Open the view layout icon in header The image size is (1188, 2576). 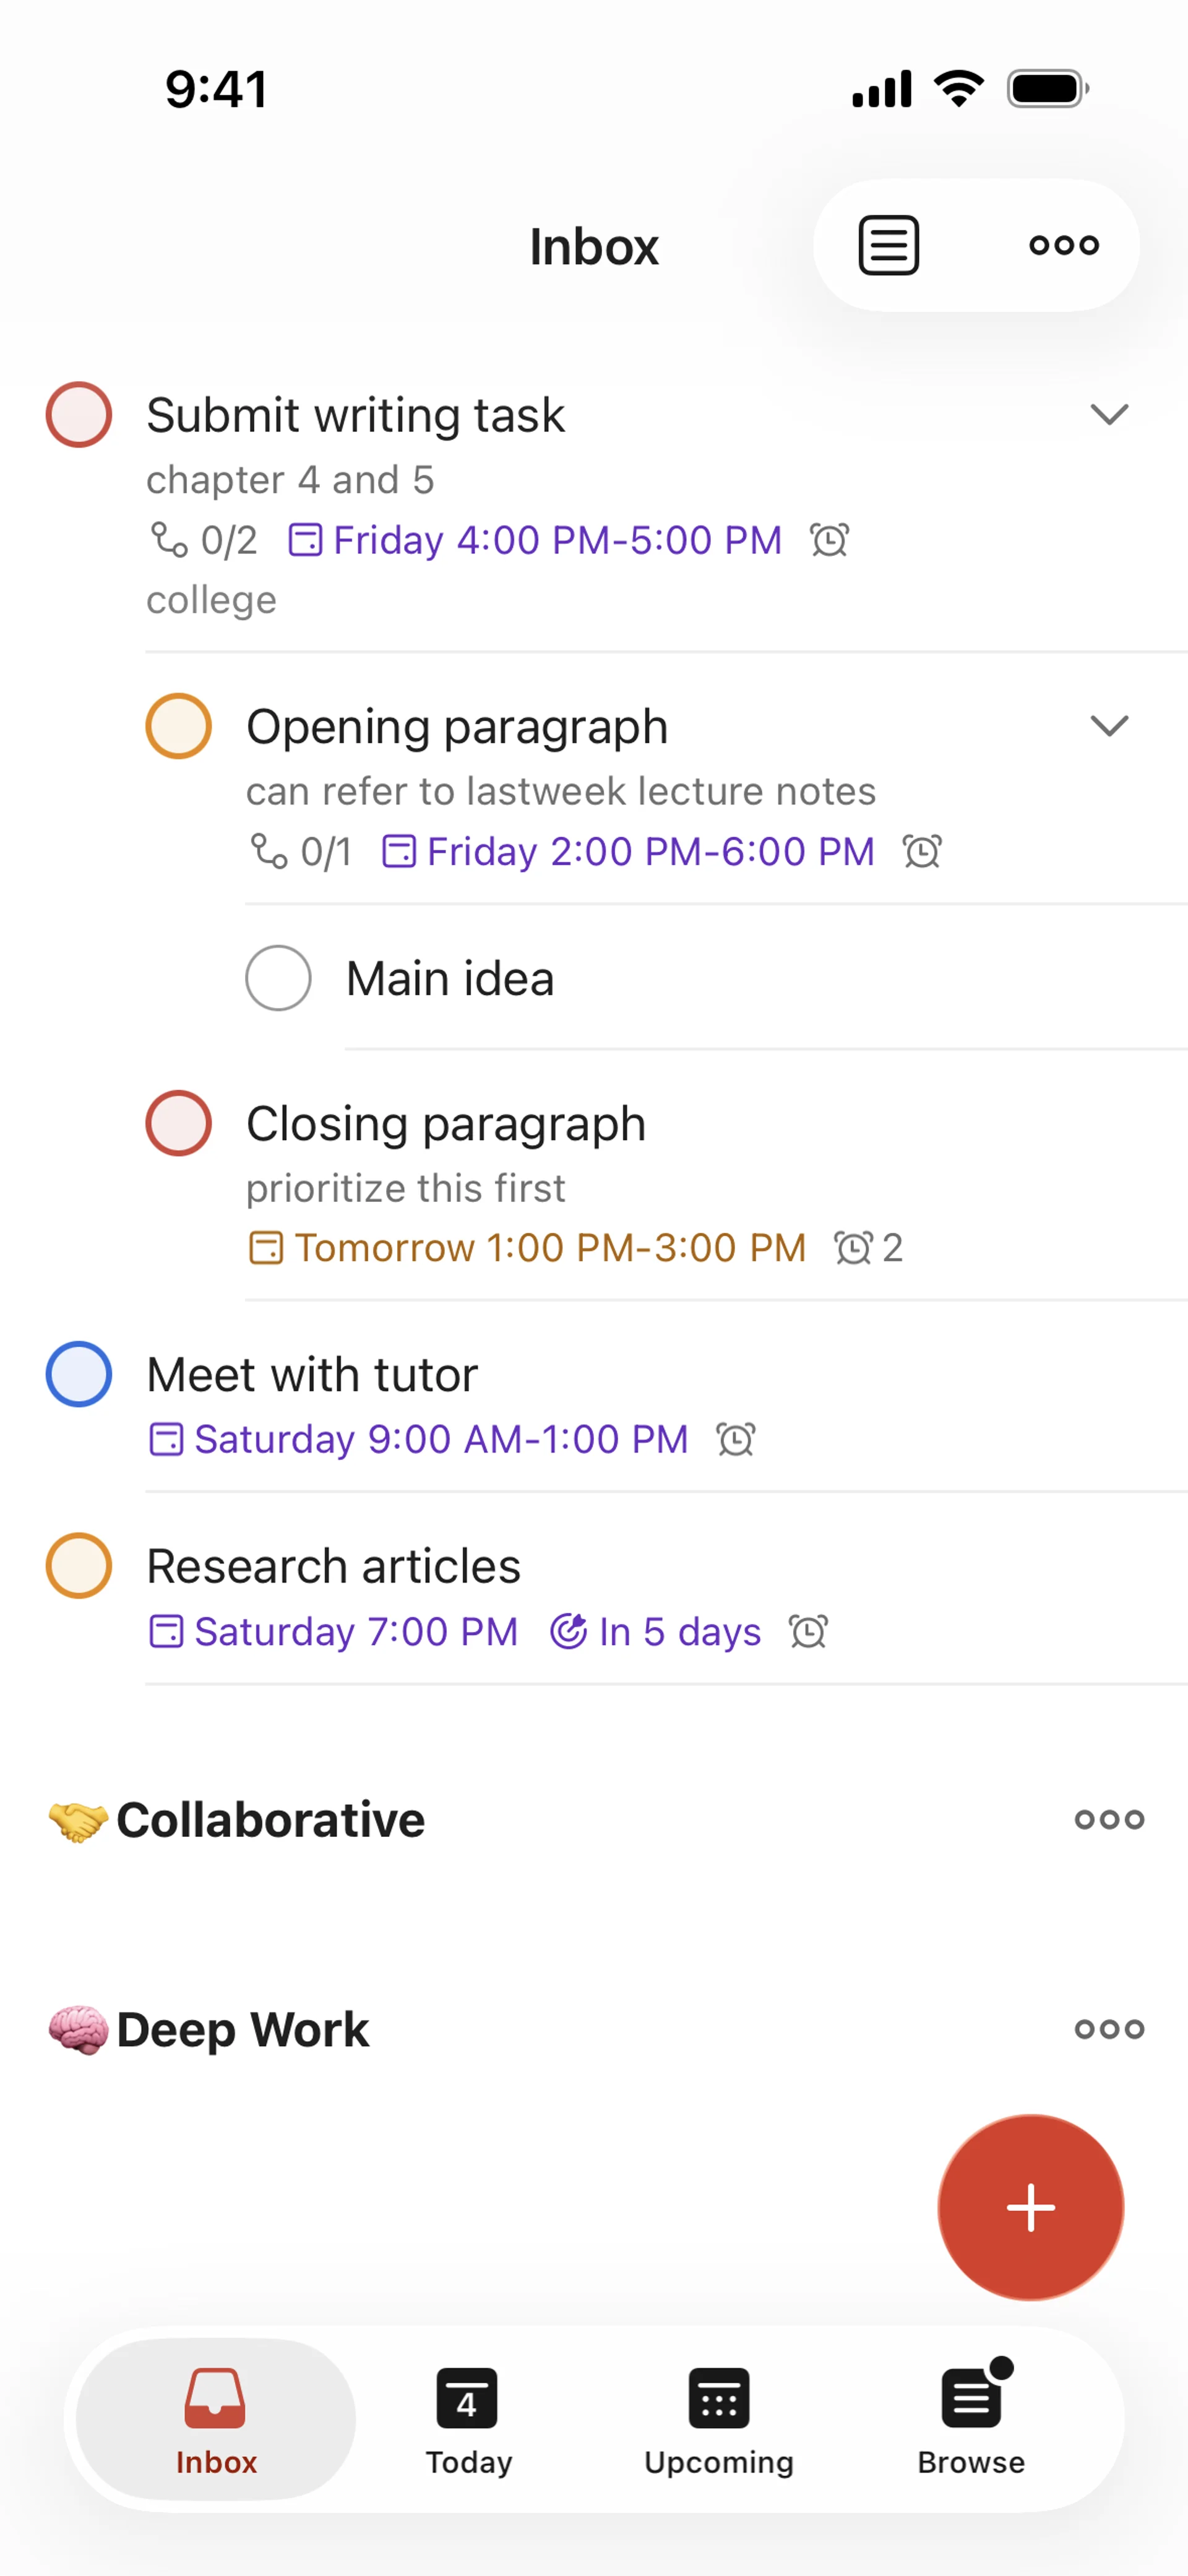click(x=888, y=245)
